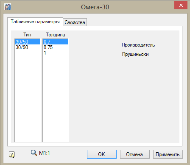Switch to the Свойства tab

[75, 22]
